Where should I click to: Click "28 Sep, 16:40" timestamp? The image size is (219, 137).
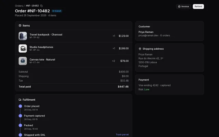click(31, 129)
